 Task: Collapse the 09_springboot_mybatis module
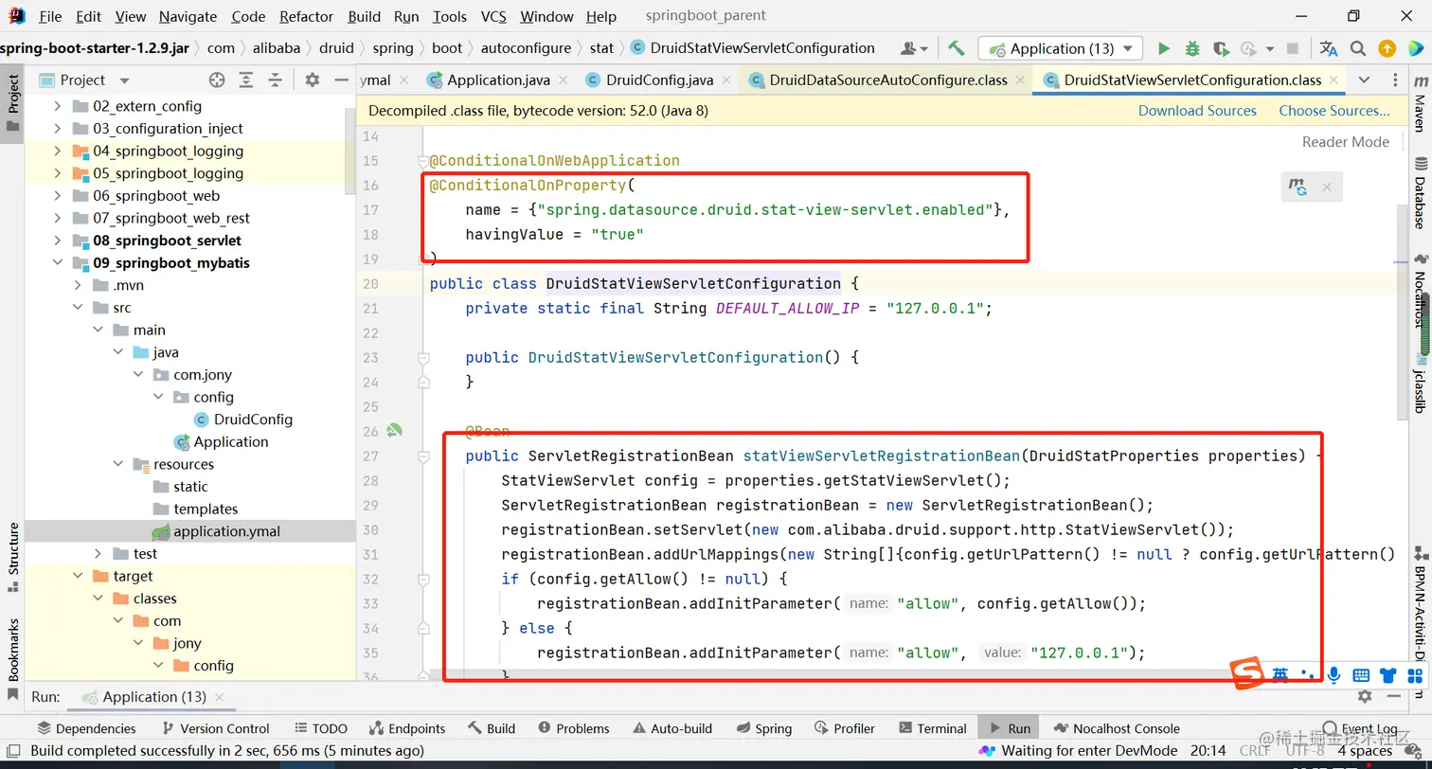point(57,262)
